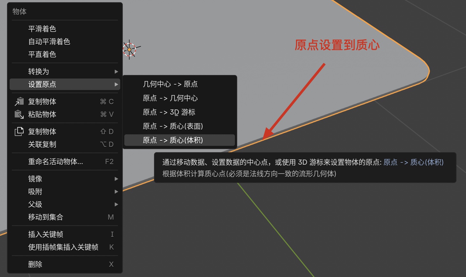
Task: Click the duplicate objects icon next to 复制物体 ⇧D
Action: pos(19,131)
